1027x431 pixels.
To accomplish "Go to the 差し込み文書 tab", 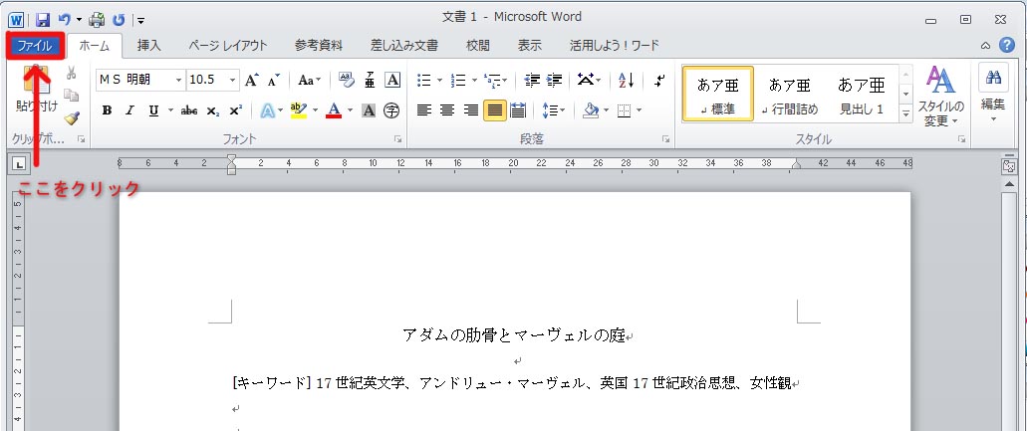I will click(404, 46).
